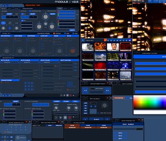Open the Auto Scale Smooth dropdown
The height and width of the screenshot is (141, 166).
coord(30,62)
